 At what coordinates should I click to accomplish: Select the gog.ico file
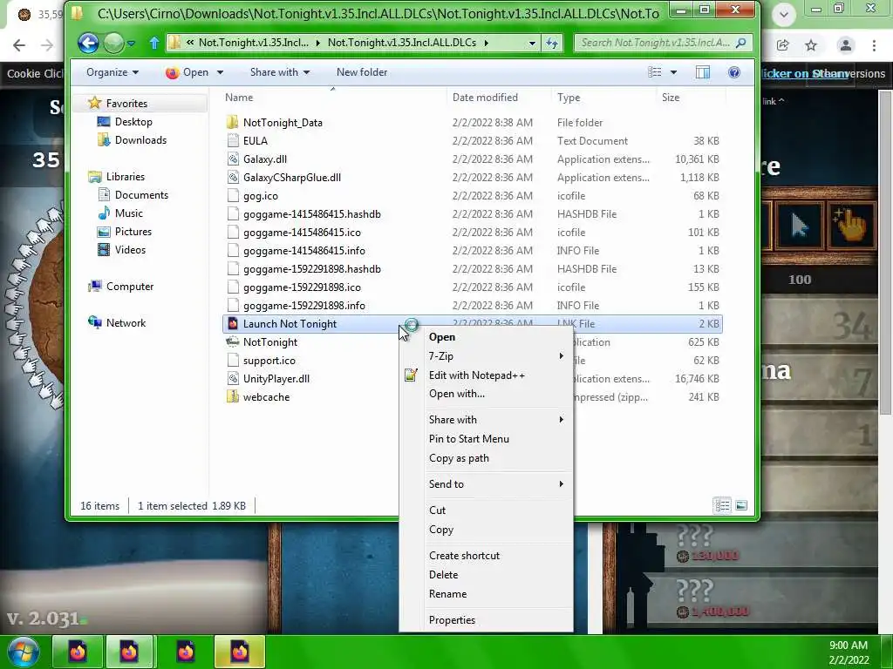pos(260,196)
